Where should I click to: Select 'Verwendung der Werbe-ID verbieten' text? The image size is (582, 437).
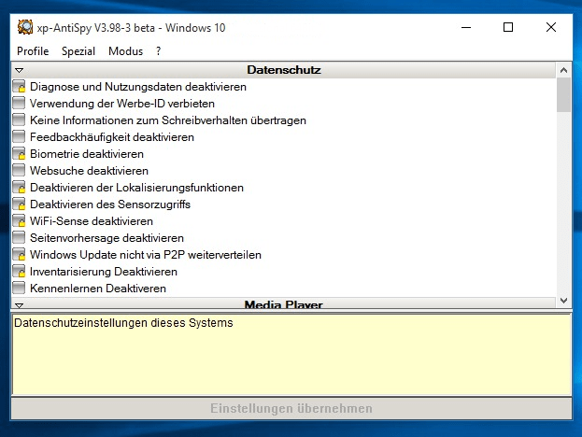pos(122,103)
